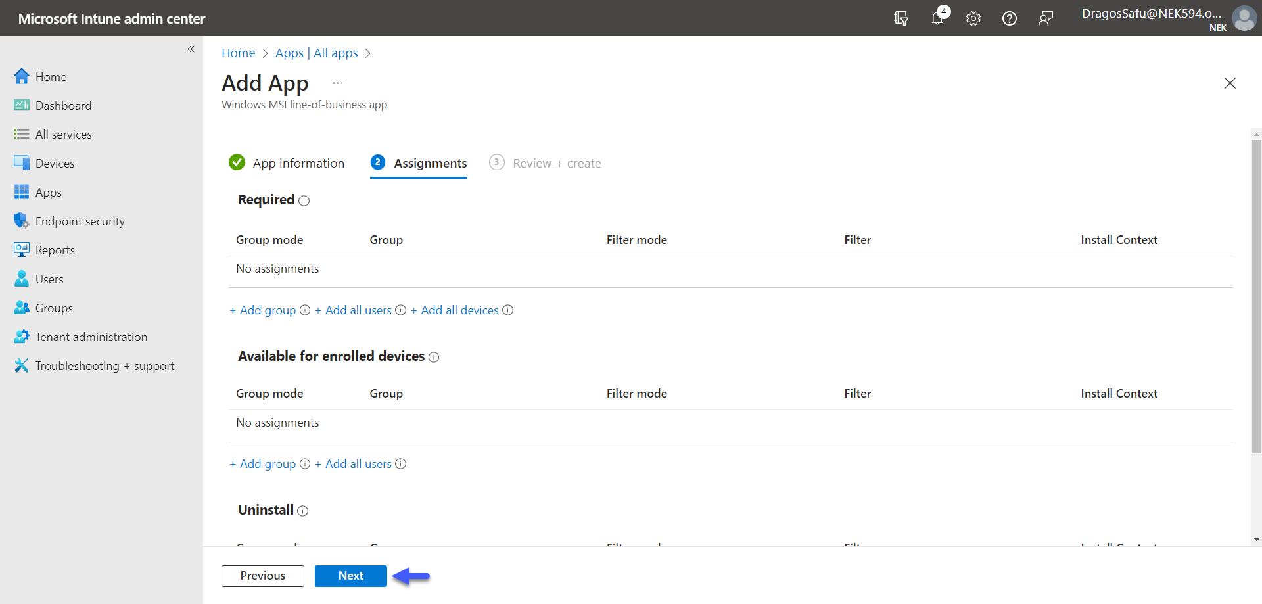Click the Users icon in sidebar
The image size is (1262, 604).
pyautogui.click(x=22, y=279)
